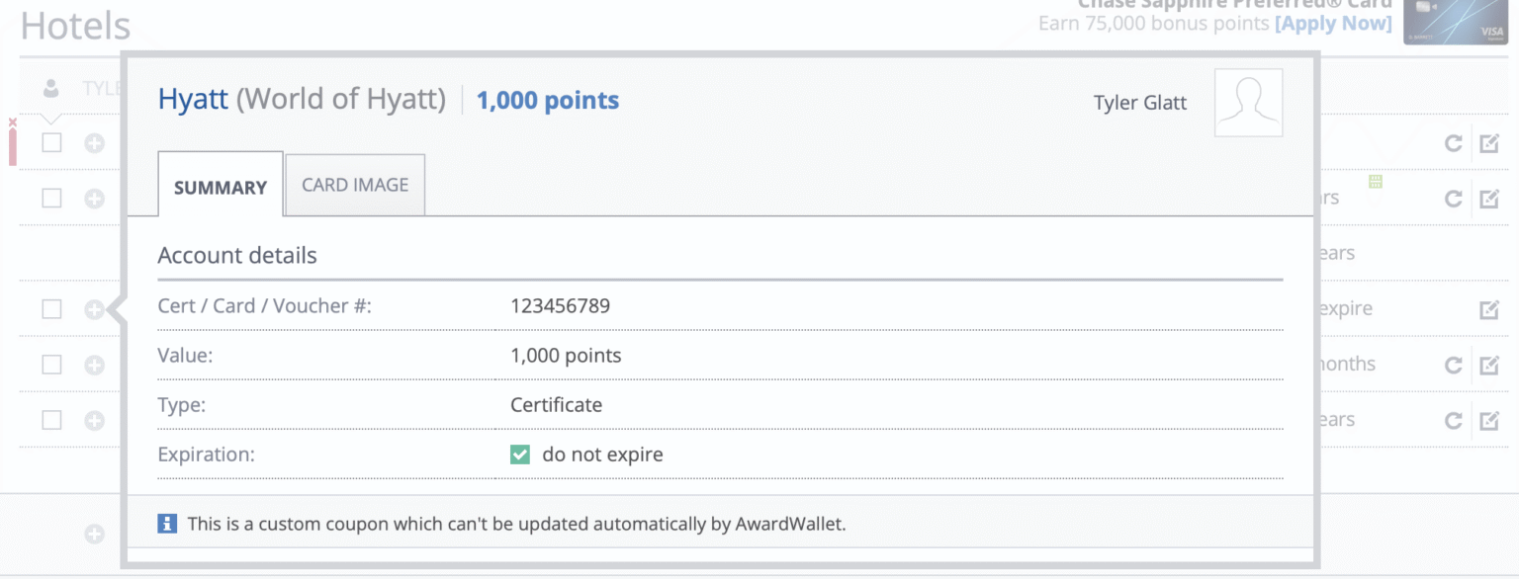Click the Cert / Card / Voucher # label
This screenshot has width=1519, height=579.
(265, 305)
